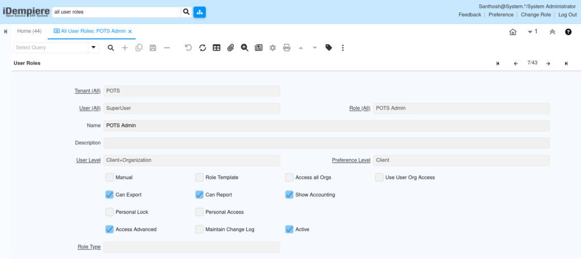Click the Find Record magnifier icon
This screenshot has width=581, height=259.
click(111, 48)
